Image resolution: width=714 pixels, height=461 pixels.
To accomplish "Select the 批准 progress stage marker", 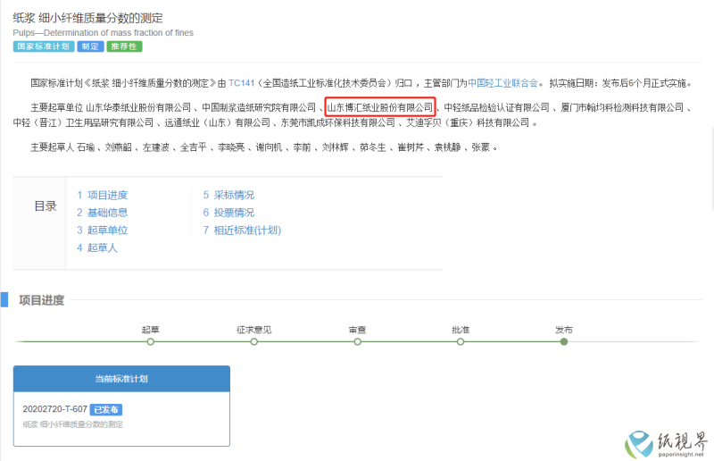I will click(461, 341).
